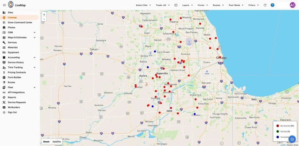Open the Routes dropdown in top toolbar

click(x=218, y=5)
